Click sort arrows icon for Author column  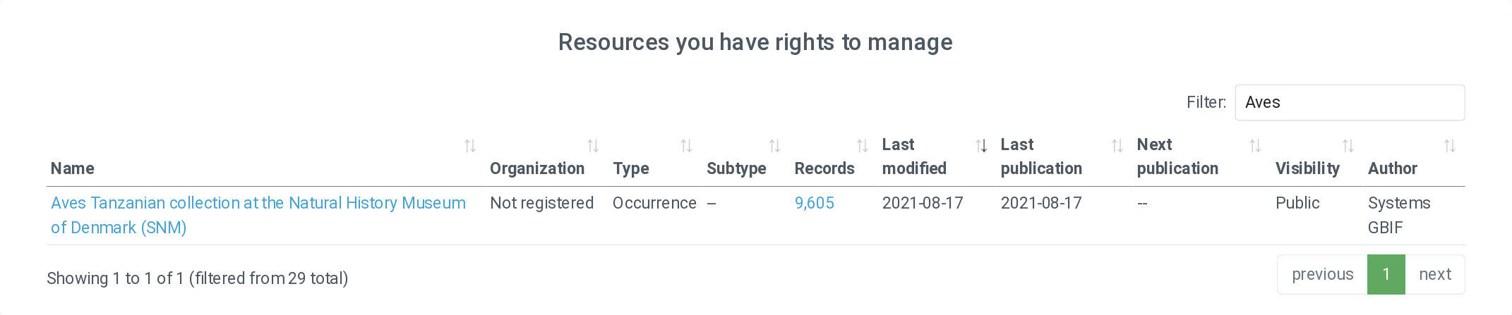1450,146
